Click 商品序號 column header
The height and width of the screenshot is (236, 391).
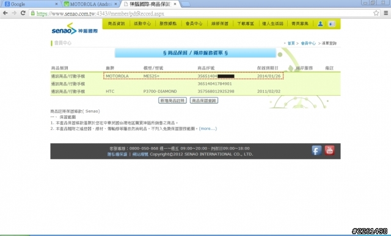[206, 68]
